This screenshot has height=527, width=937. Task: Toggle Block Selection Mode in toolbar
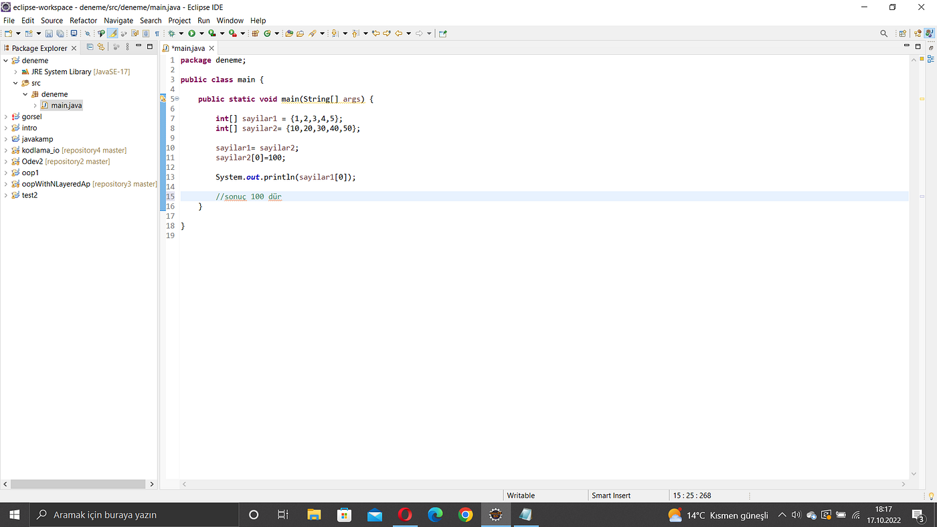coord(145,33)
